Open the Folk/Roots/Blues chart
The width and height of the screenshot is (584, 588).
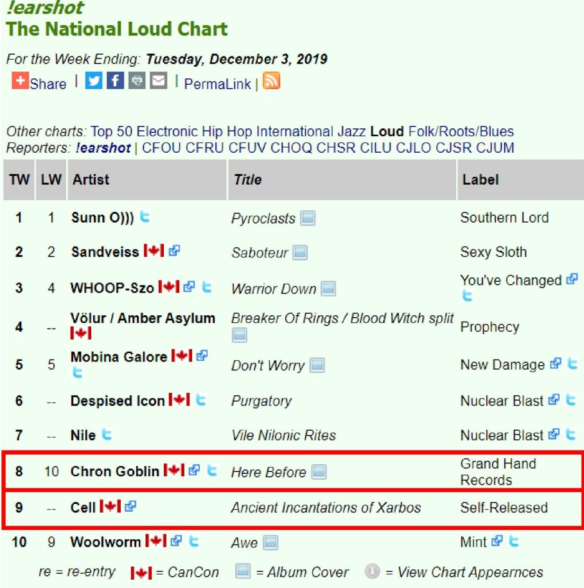(461, 132)
